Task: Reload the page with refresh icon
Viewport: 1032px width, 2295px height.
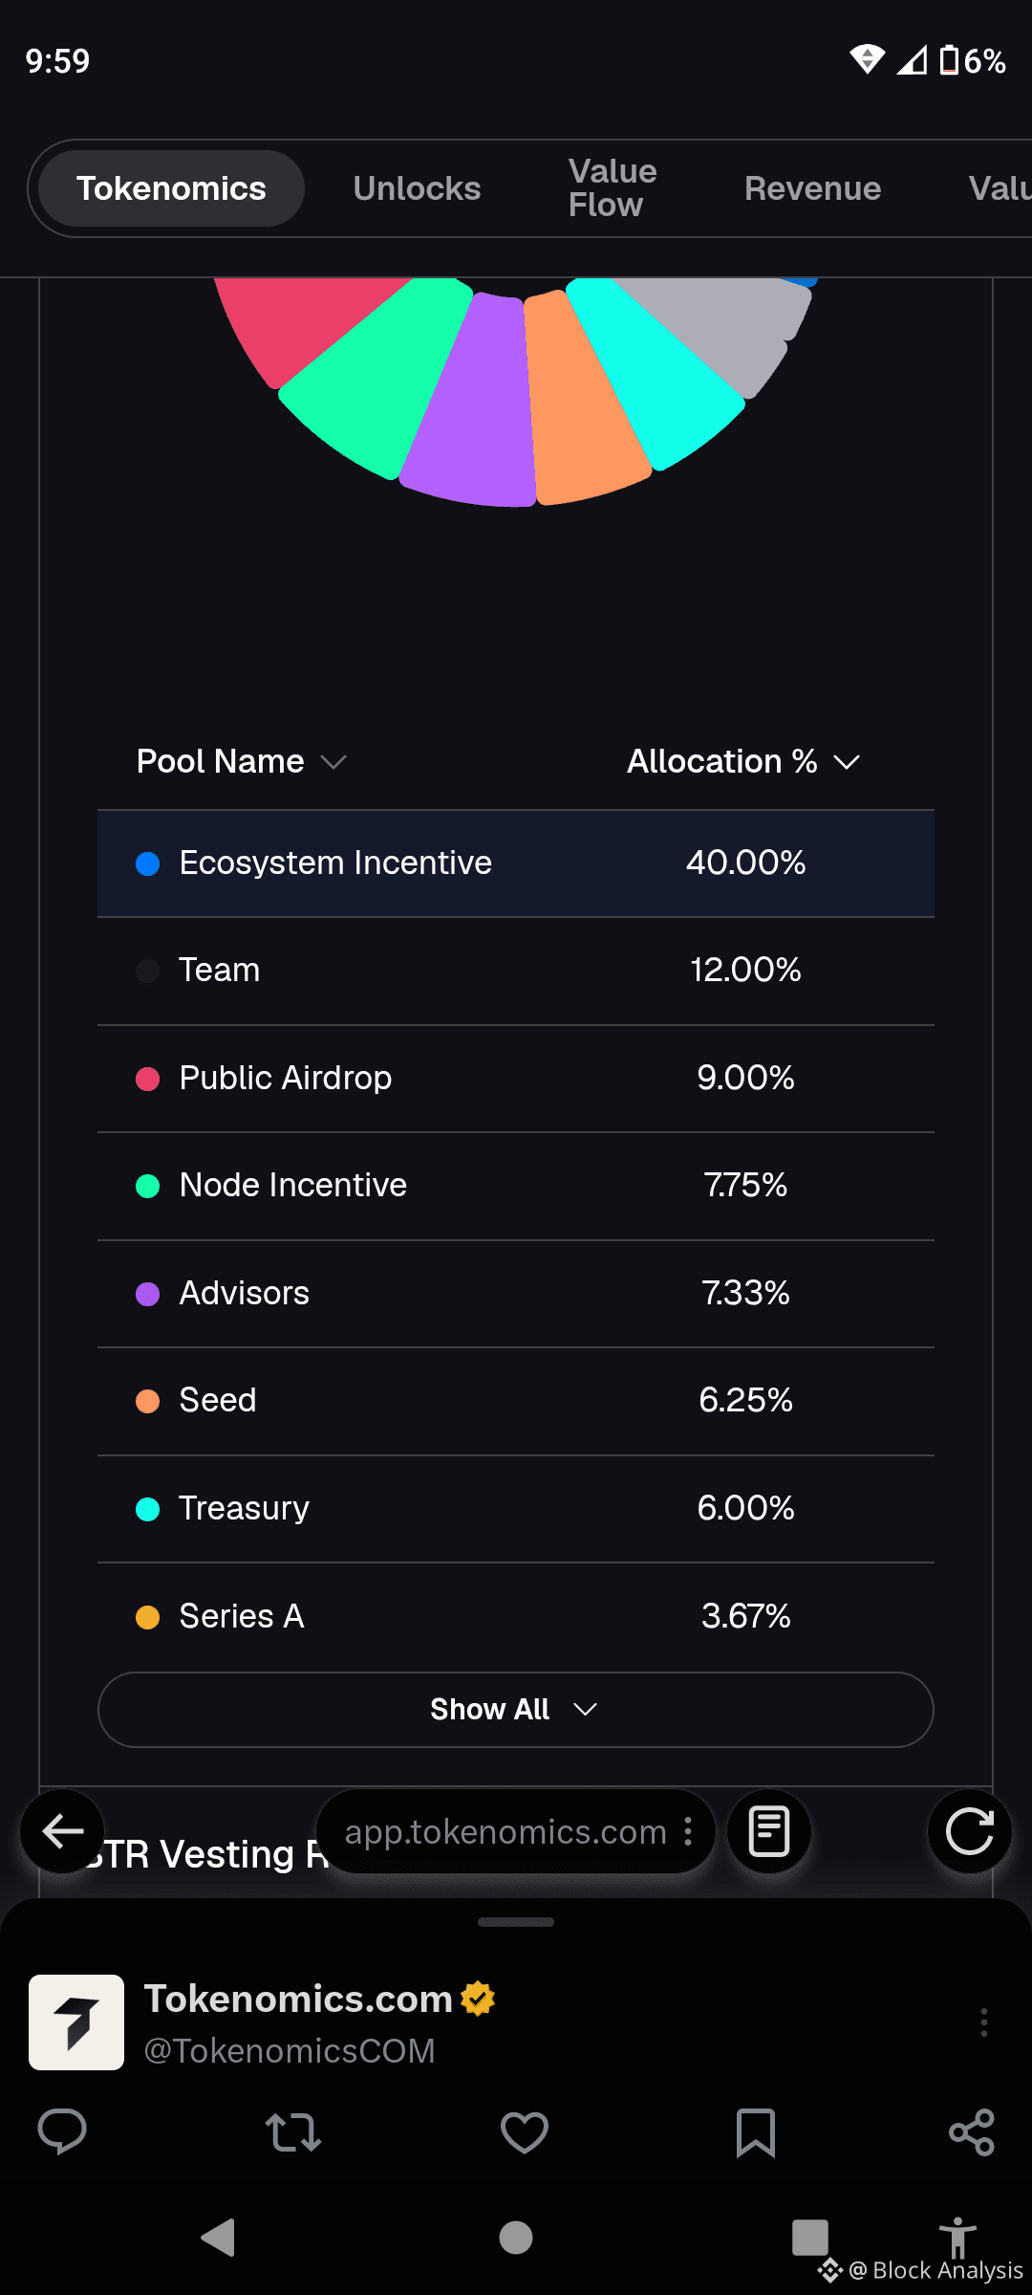Action: point(970,1831)
